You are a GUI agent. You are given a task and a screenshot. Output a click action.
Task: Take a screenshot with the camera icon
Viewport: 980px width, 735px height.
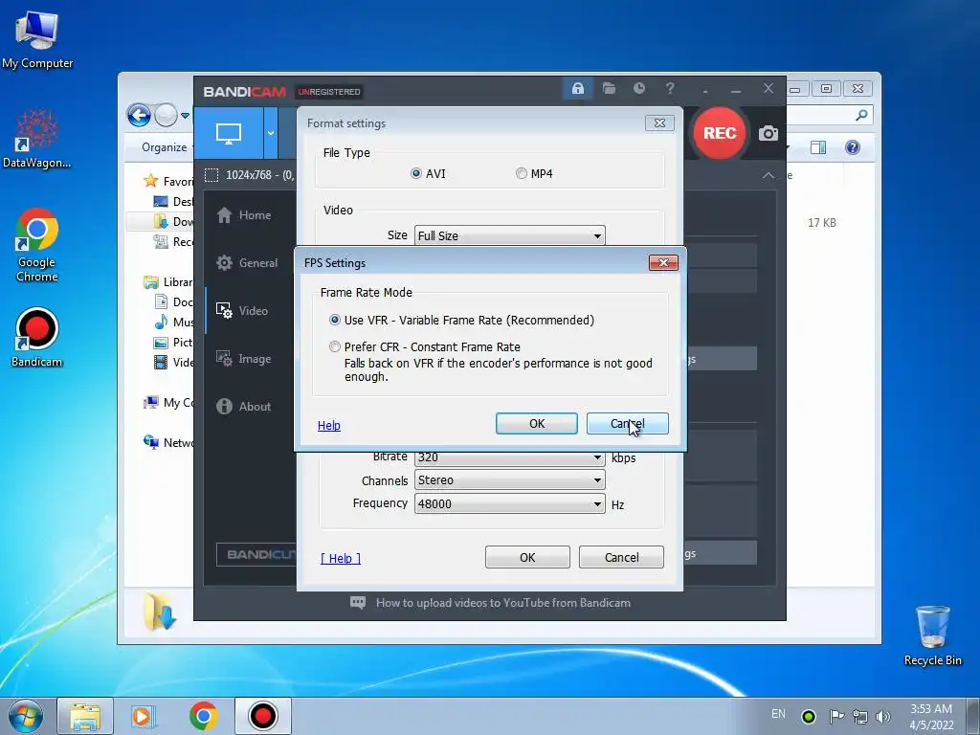(x=768, y=133)
